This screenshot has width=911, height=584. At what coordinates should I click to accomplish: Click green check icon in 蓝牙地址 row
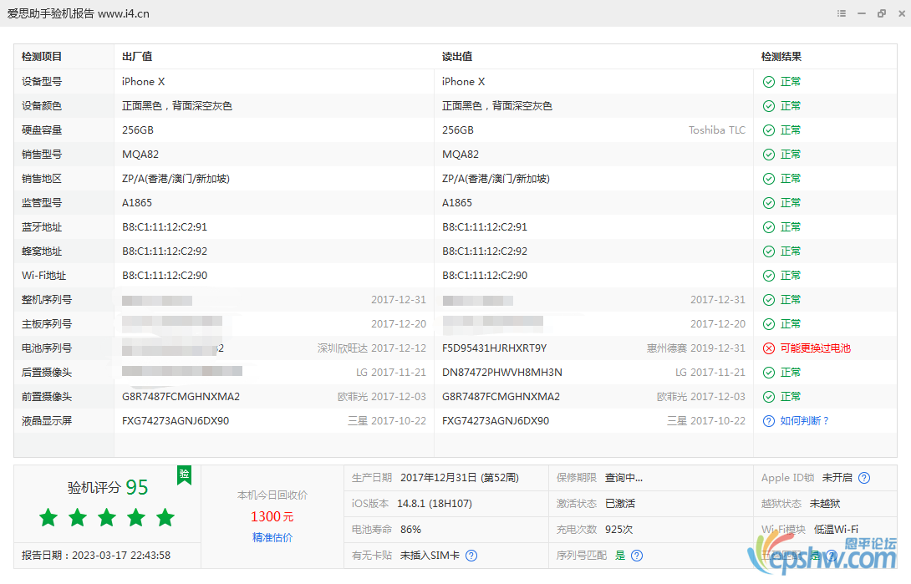tap(769, 227)
